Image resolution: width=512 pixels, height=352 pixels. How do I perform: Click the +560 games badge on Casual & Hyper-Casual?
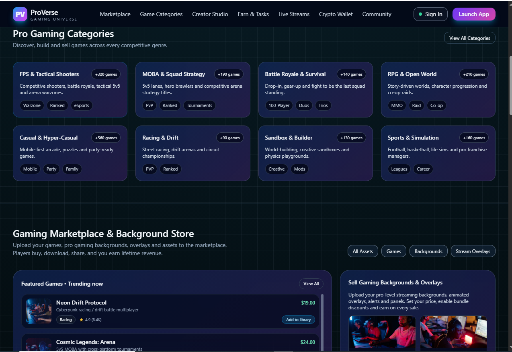tap(106, 138)
